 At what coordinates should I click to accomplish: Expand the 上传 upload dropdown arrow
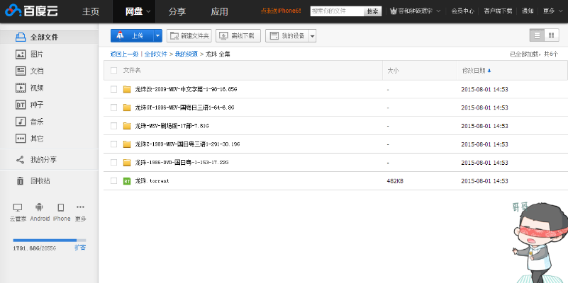[158, 35]
